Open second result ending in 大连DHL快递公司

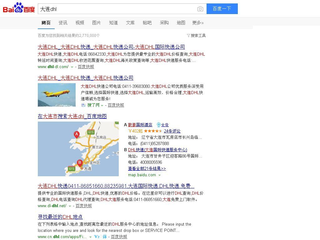point(86,78)
